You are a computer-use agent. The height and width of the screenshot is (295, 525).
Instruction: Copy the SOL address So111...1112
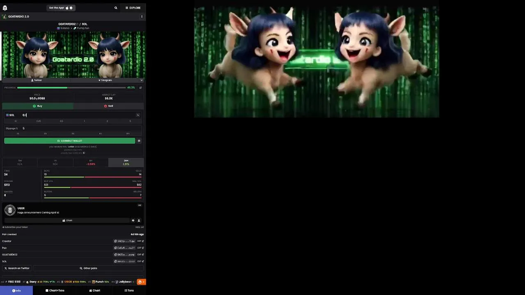pos(125,261)
